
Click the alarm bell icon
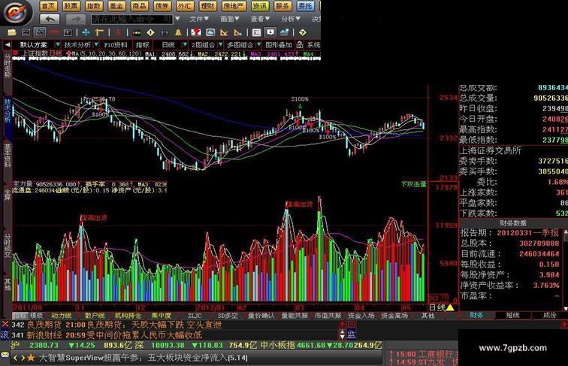178,32
